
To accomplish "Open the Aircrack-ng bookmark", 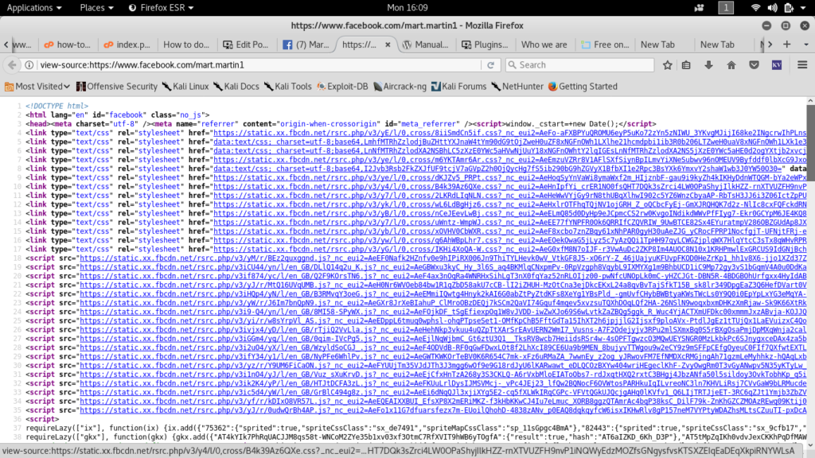I will pos(400,87).
